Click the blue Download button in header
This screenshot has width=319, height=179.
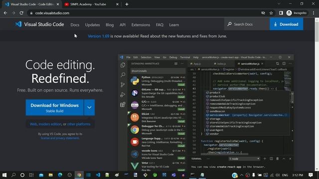pos(286,24)
